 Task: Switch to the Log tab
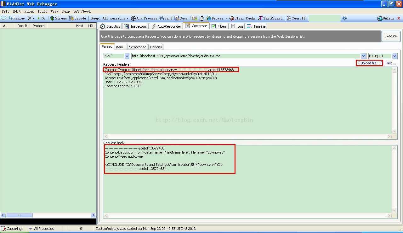coord(237,26)
